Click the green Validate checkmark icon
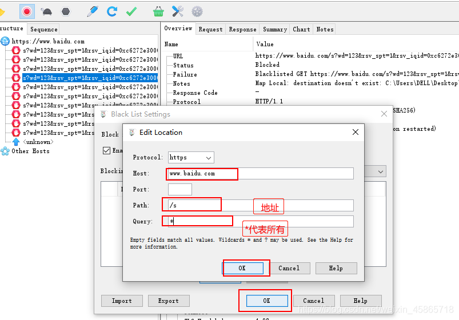459x320 pixels. (131, 11)
